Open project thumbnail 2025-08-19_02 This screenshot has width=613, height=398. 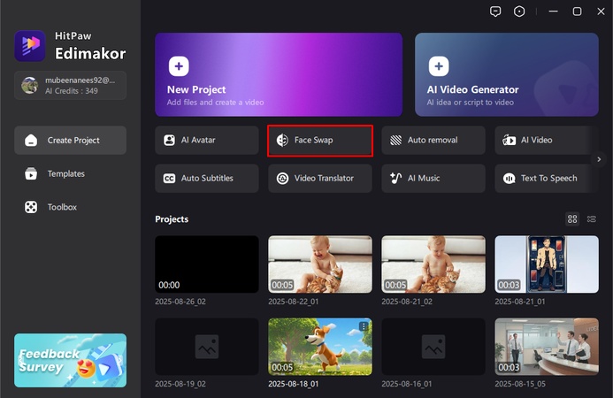(x=207, y=347)
